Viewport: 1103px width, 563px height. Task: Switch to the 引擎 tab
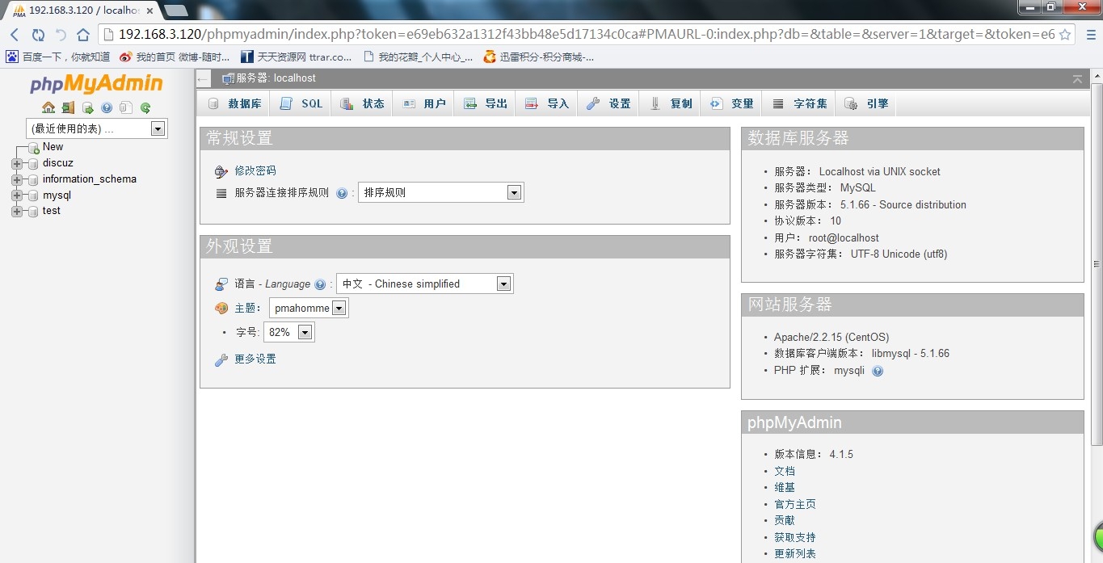(866, 103)
